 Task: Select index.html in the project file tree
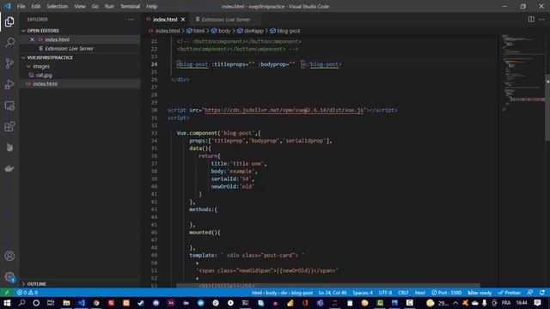pyautogui.click(x=45, y=84)
